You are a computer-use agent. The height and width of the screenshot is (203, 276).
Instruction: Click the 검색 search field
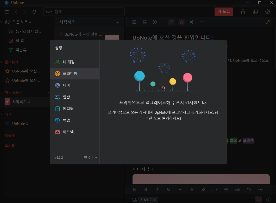point(84,12)
